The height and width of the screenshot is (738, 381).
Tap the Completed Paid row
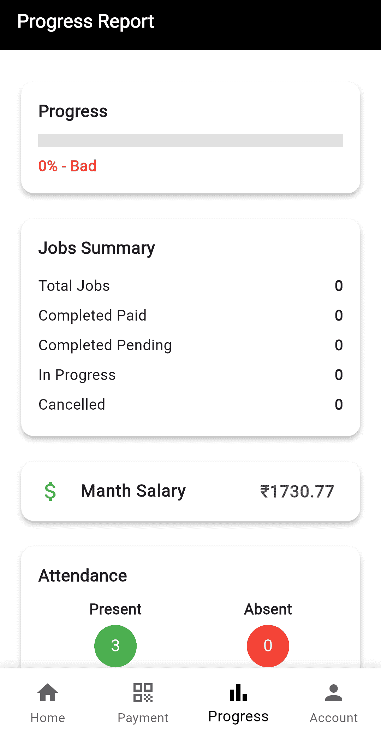191,315
